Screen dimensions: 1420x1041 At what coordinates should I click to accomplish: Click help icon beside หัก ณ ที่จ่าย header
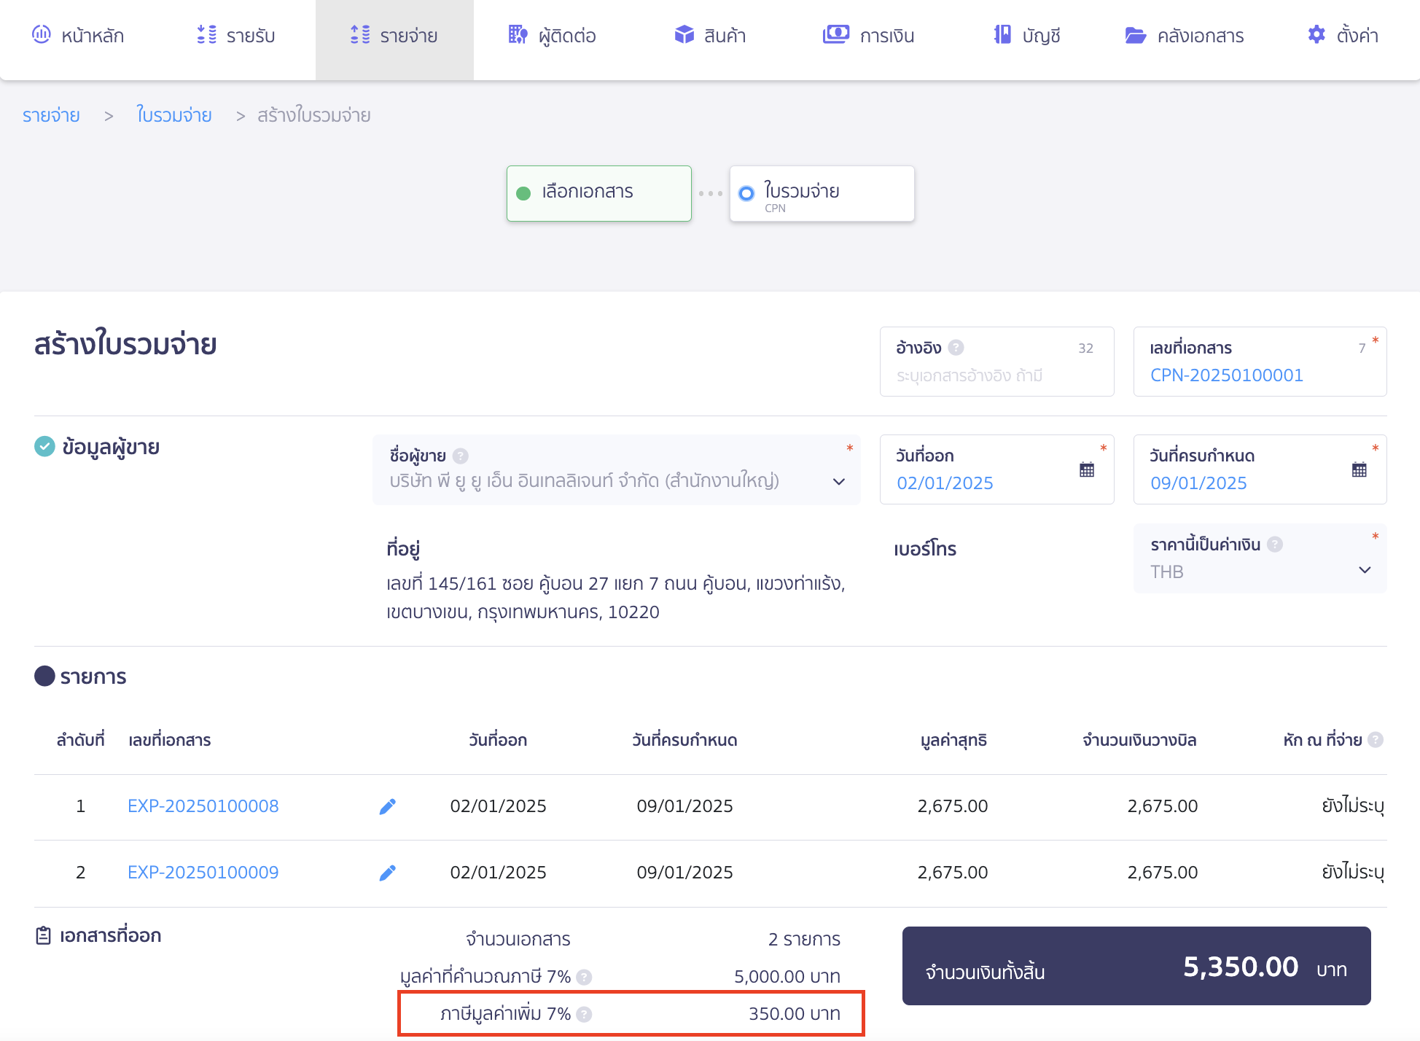tap(1376, 740)
